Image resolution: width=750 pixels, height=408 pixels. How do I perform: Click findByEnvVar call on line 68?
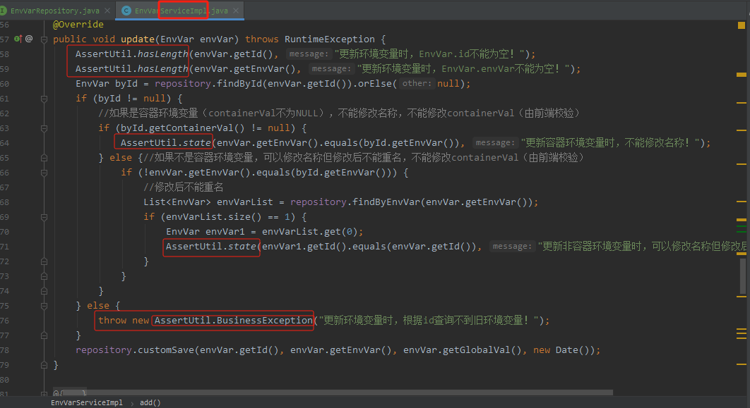pyautogui.click(x=386, y=202)
